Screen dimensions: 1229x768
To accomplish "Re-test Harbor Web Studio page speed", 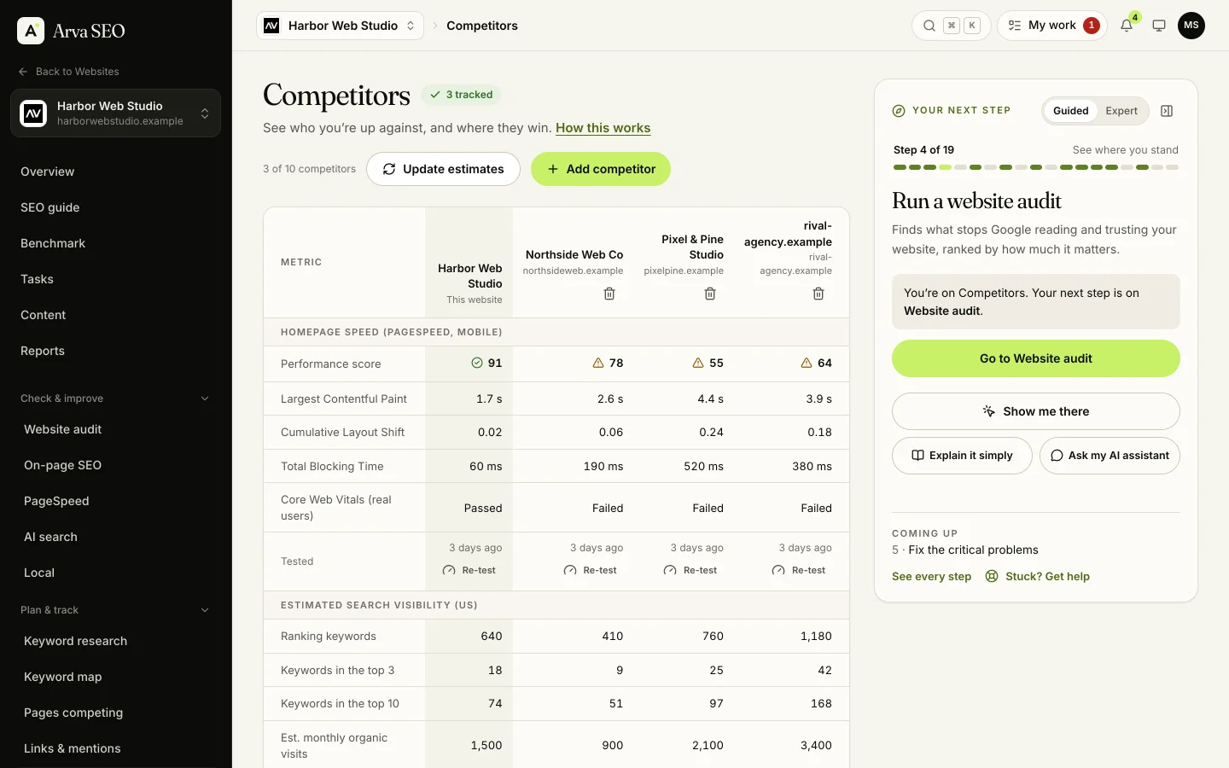I will click(469, 570).
